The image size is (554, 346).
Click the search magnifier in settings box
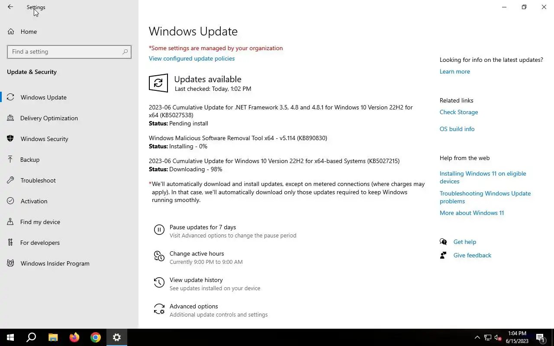click(x=125, y=51)
